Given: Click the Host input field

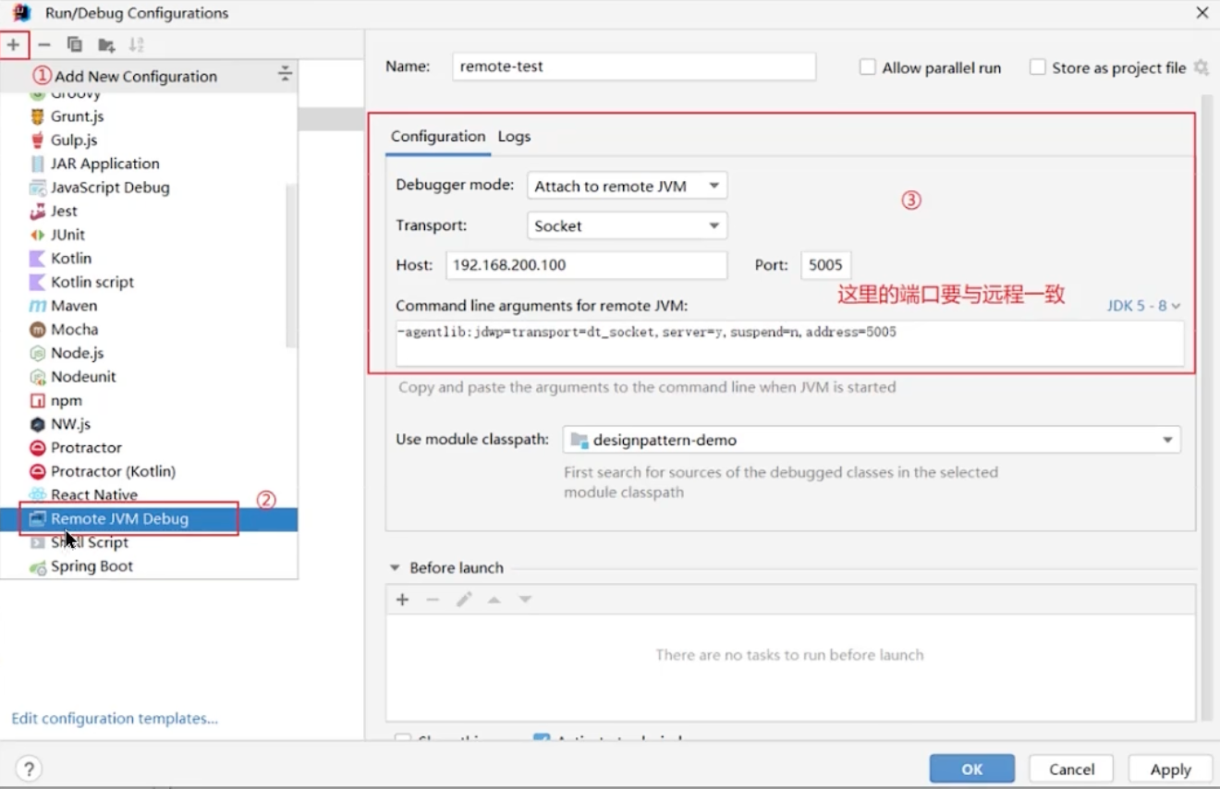Looking at the screenshot, I should click(586, 265).
